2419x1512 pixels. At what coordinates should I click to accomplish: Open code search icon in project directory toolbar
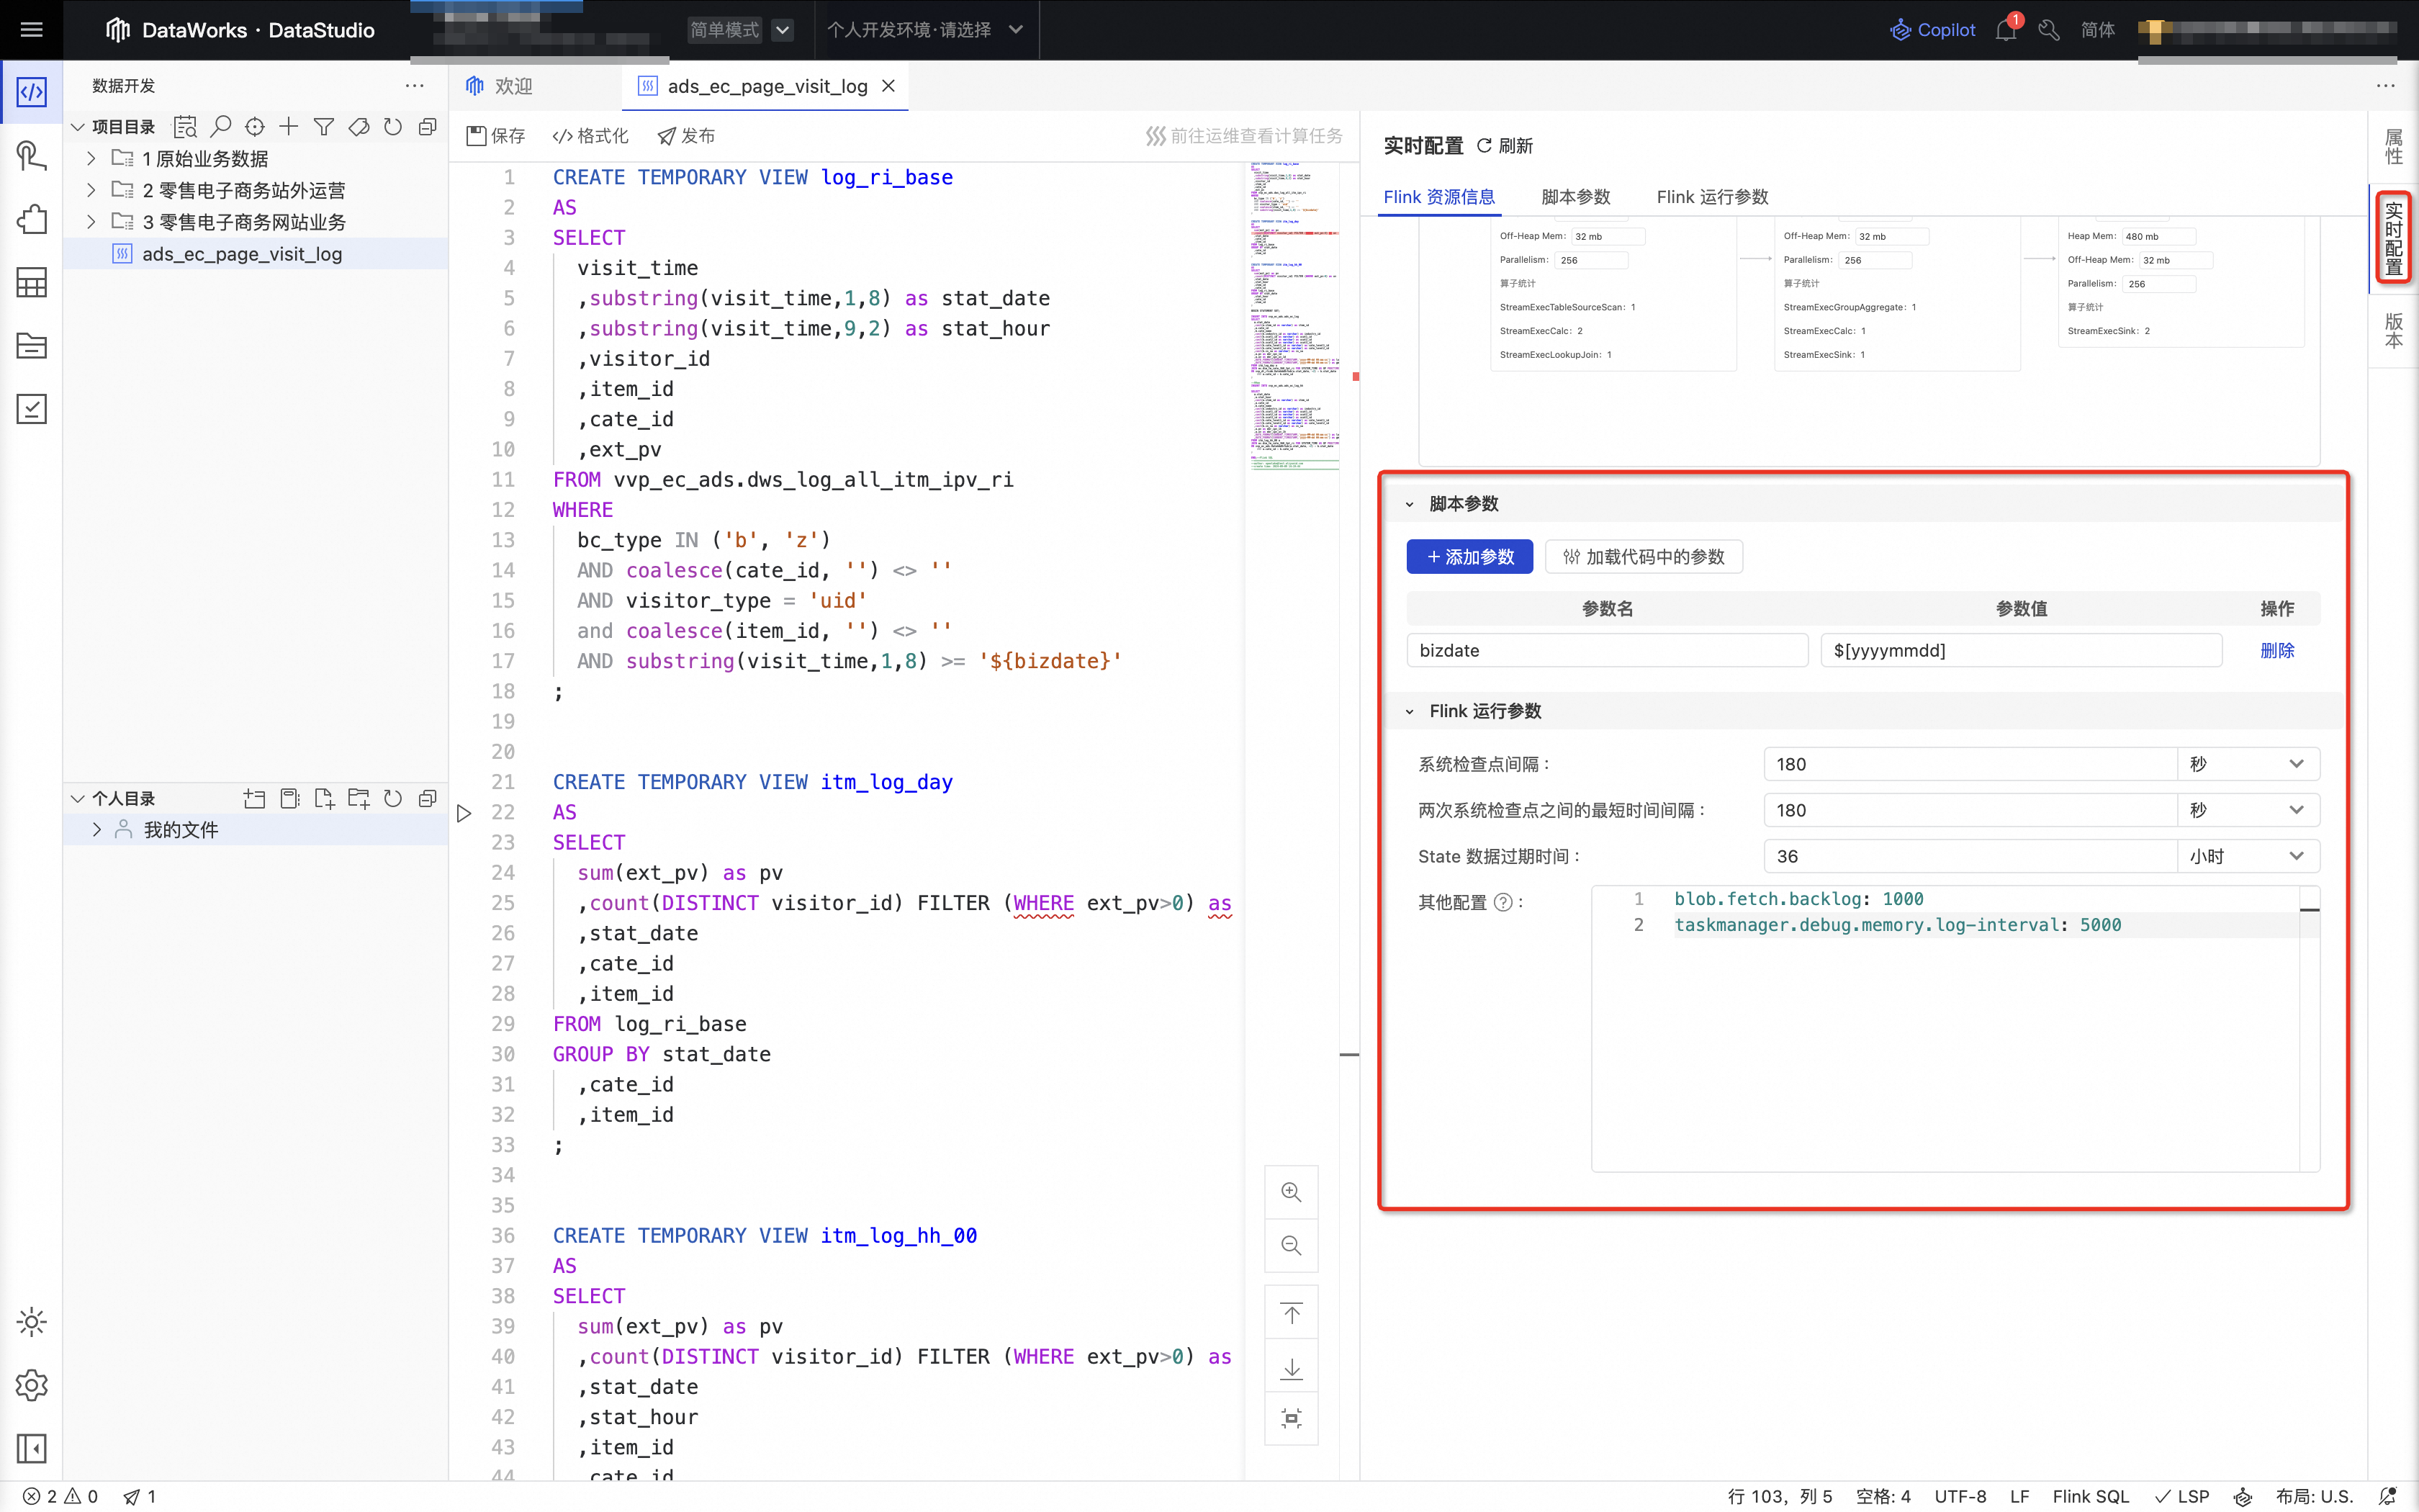coord(186,127)
